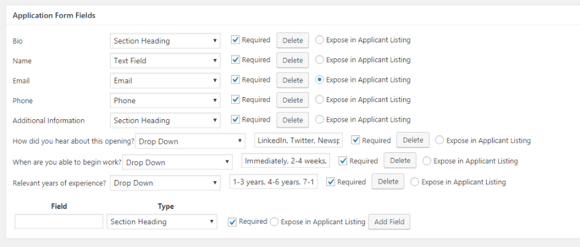Toggle Required checkbox beside Add Field
The height and width of the screenshot is (247, 580).
[232, 222]
